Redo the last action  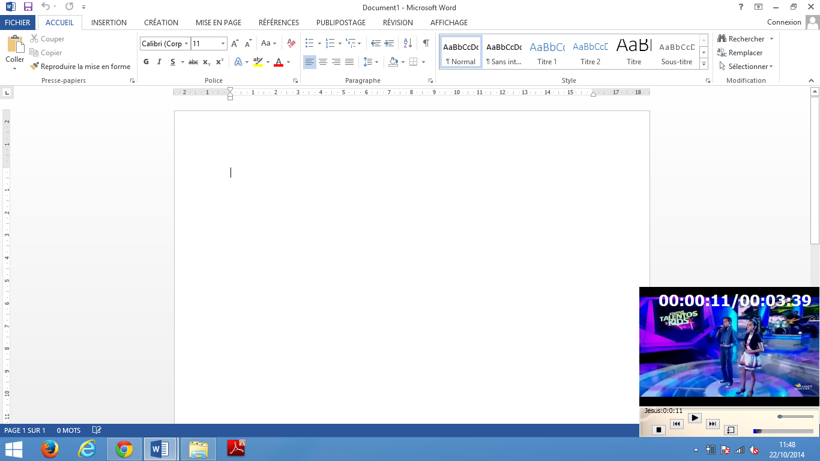click(x=69, y=7)
